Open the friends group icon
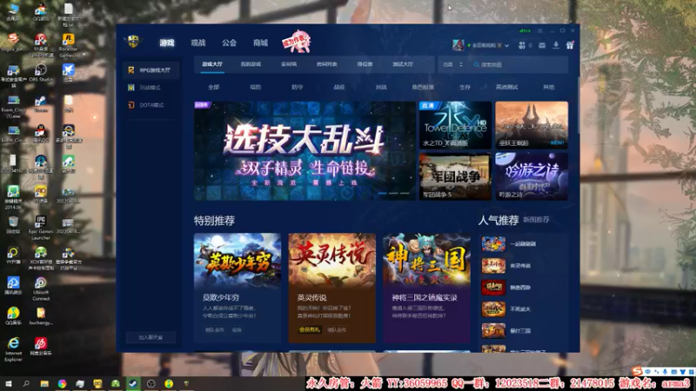This screenshot has width=696, height=391. (522, 45)
